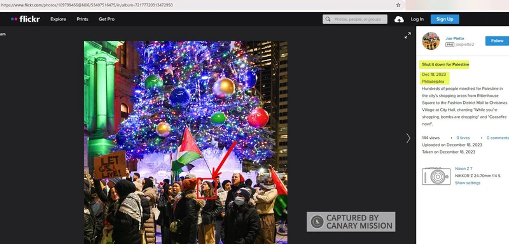This screenshot has width=509, height=244.
Task: Select the title "Shut it down for Palestine"
Action: tap(445, 64)
